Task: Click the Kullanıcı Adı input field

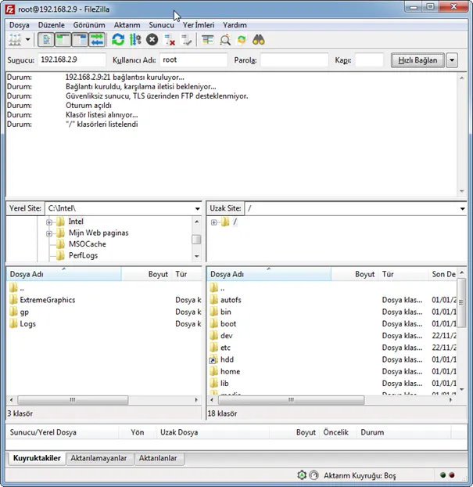Action: pos(194,60)
